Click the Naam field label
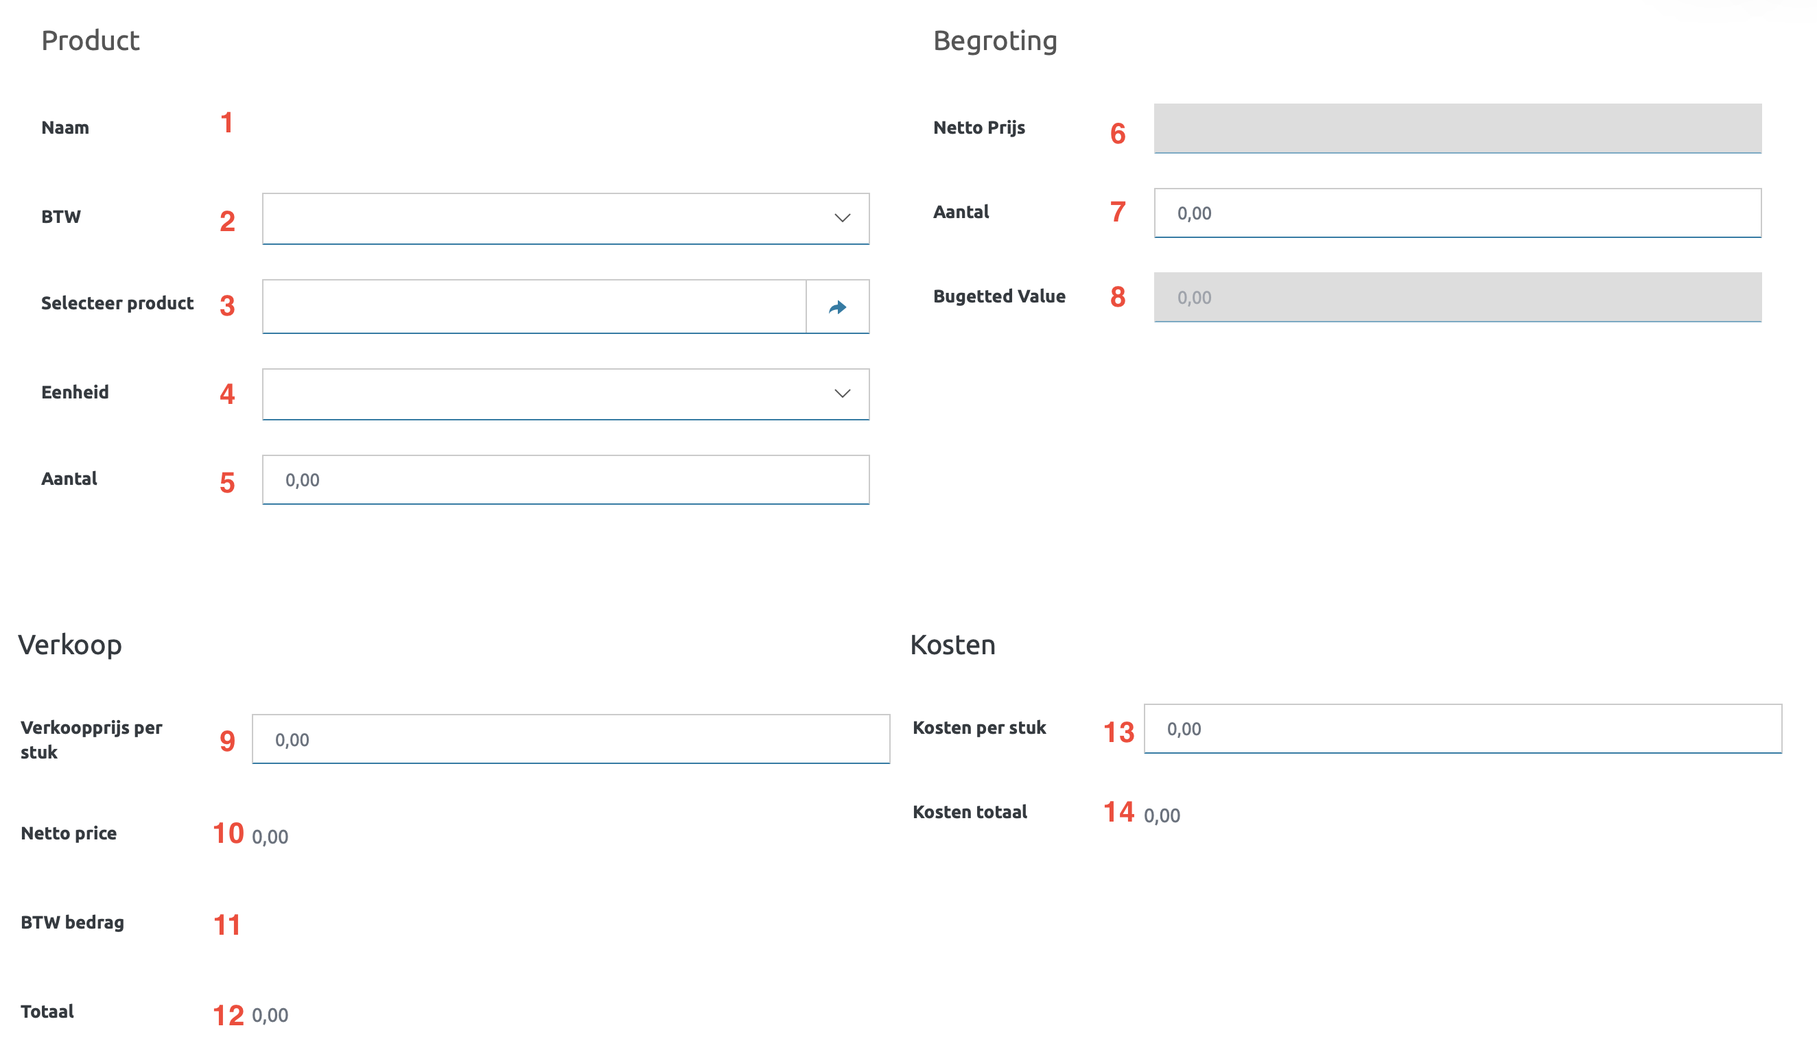The image size is (1817, 1063). tap(65, 128)
